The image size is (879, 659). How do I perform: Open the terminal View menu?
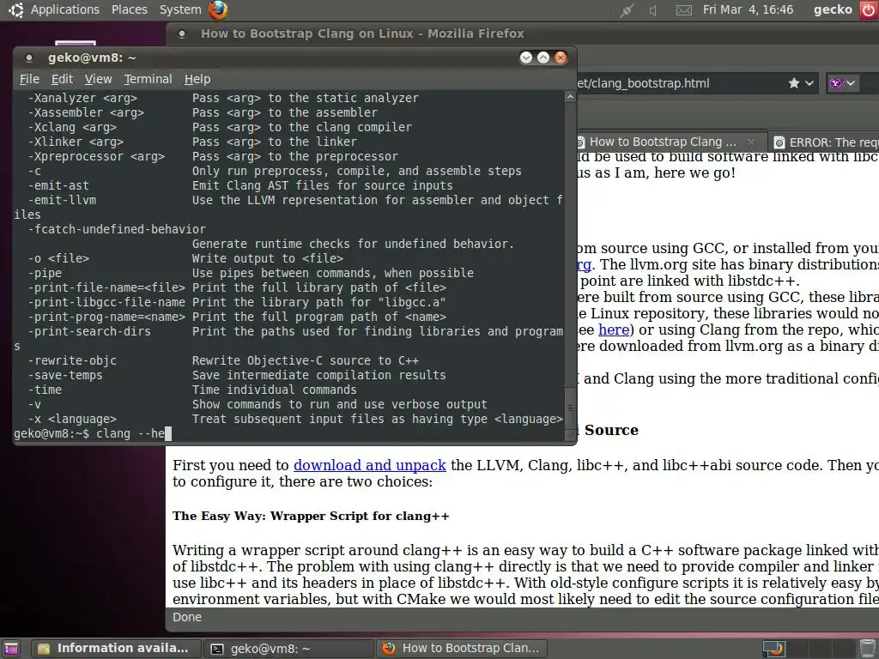pyautogui.click(x=98, y=79)
